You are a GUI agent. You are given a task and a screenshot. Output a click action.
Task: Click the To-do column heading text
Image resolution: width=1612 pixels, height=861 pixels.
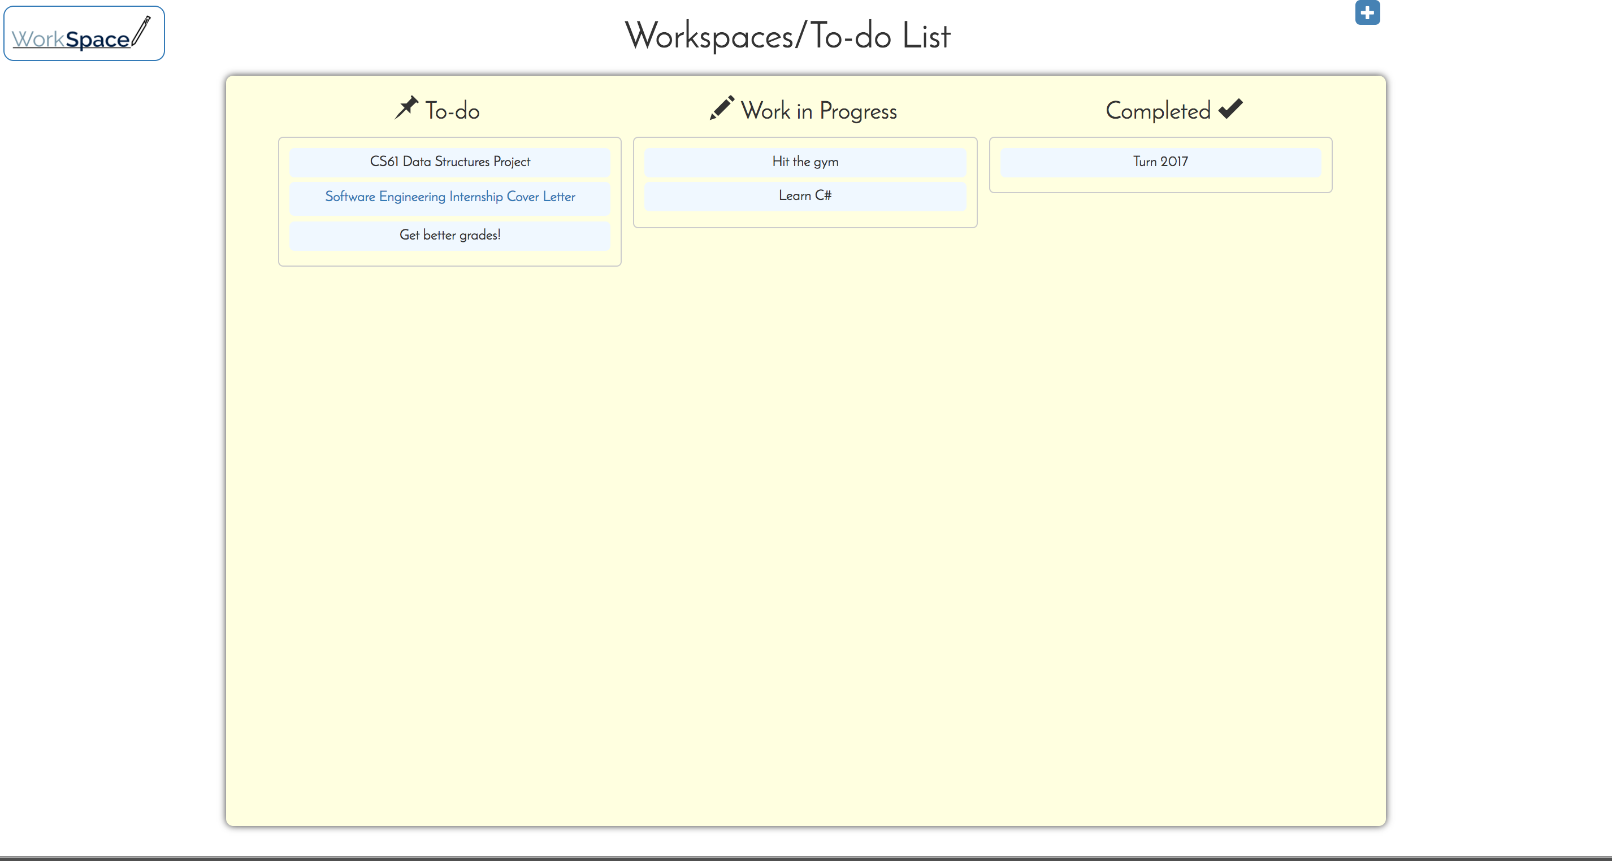coord(452,111)
